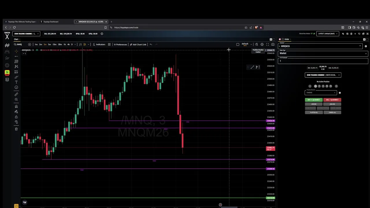Toggle lock all drawings

pyautogui.click(x=16, y=117)
